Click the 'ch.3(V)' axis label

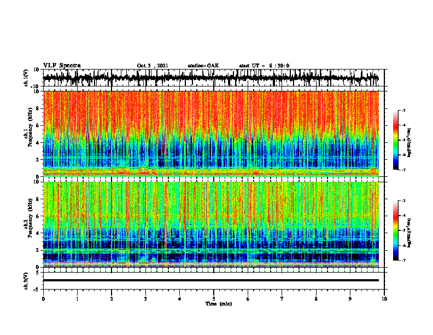25,281
